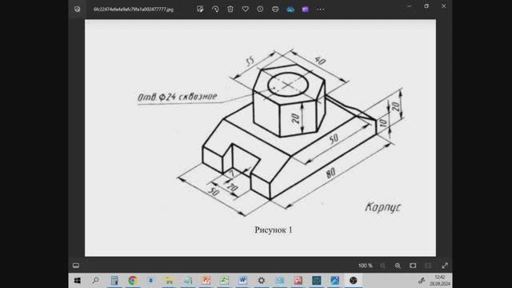Click the Print icon
512x288 pixels.
point(275,9)
